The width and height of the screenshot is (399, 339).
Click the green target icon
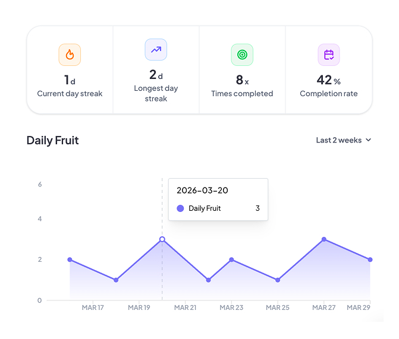(242, 55)
